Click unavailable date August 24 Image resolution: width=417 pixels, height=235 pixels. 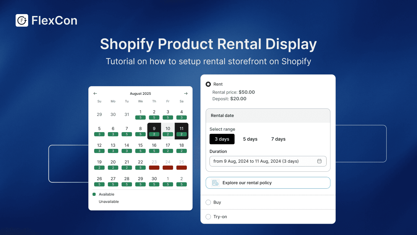168,164
